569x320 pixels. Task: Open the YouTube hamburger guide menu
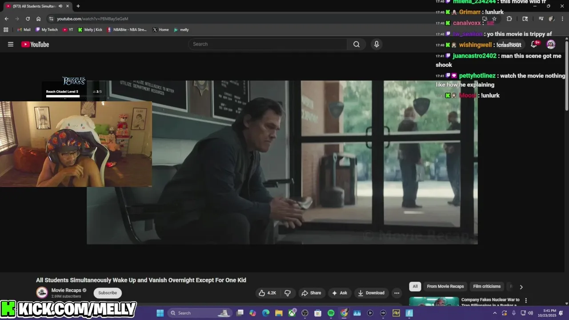(11, 44)
